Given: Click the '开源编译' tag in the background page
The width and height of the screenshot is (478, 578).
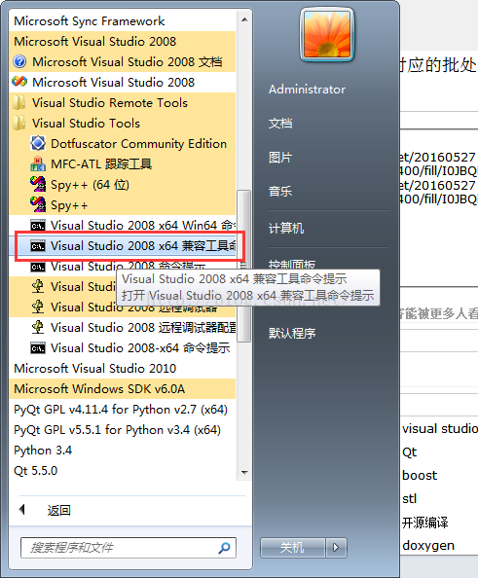Looking at the screenshot, I should click(x=425, y=523).
